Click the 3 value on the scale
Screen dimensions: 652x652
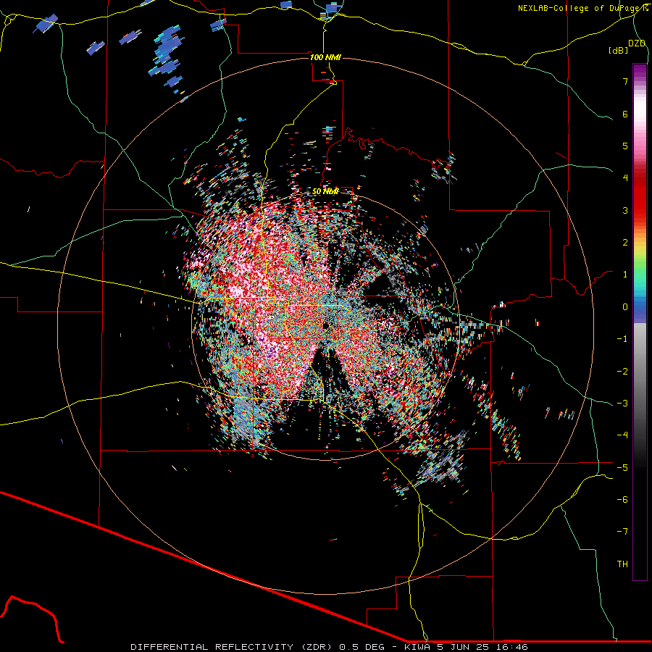[x=625, y=210]
